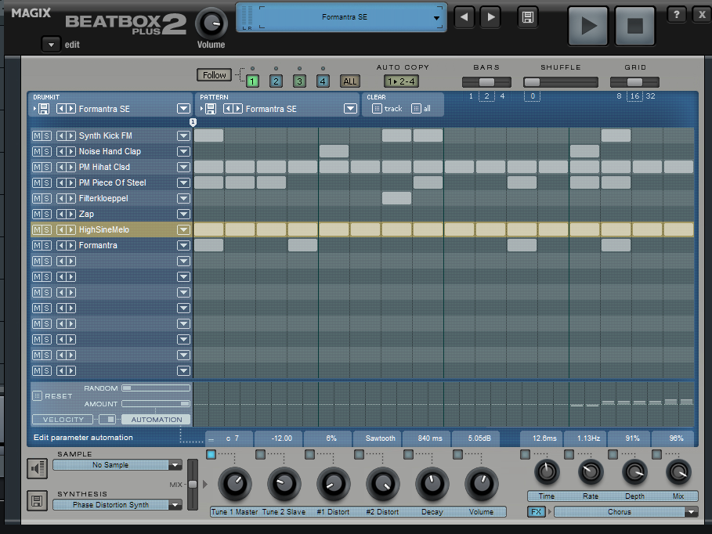
Task: Solo the Formantra track
Action: point(47,245)
